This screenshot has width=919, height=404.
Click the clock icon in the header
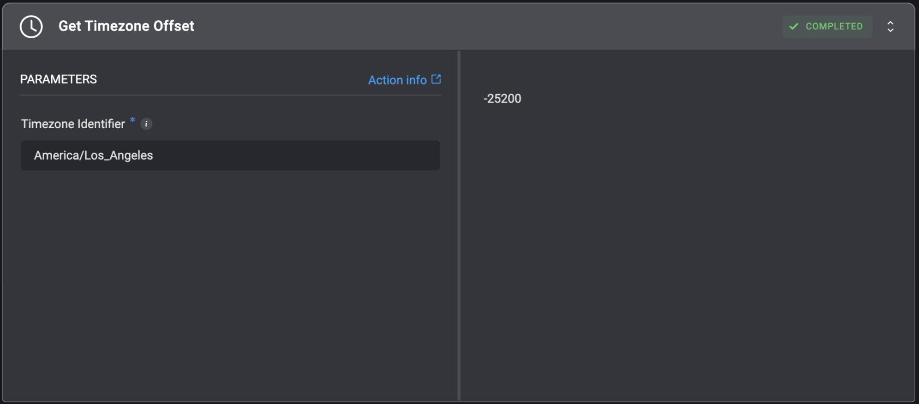pos(31,27)
